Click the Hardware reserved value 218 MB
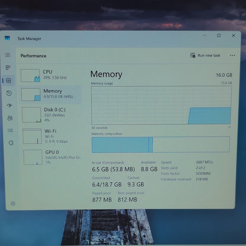Screen dimensions: 246x246 [x=202, y=179]
